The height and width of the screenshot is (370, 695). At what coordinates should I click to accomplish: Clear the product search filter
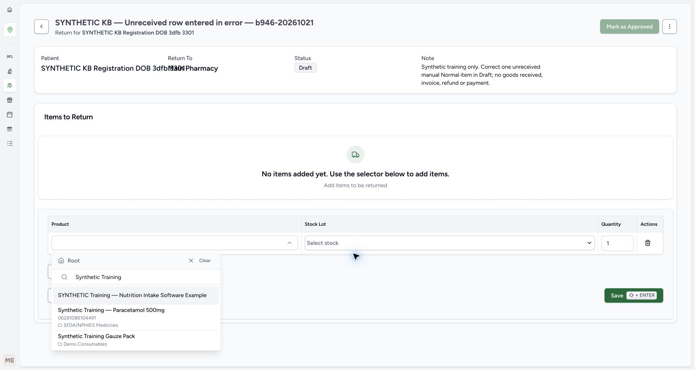205,260
